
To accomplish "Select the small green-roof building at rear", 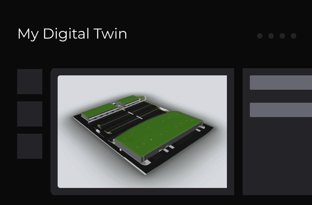I will pyautogui.click(x=128, y=101).
